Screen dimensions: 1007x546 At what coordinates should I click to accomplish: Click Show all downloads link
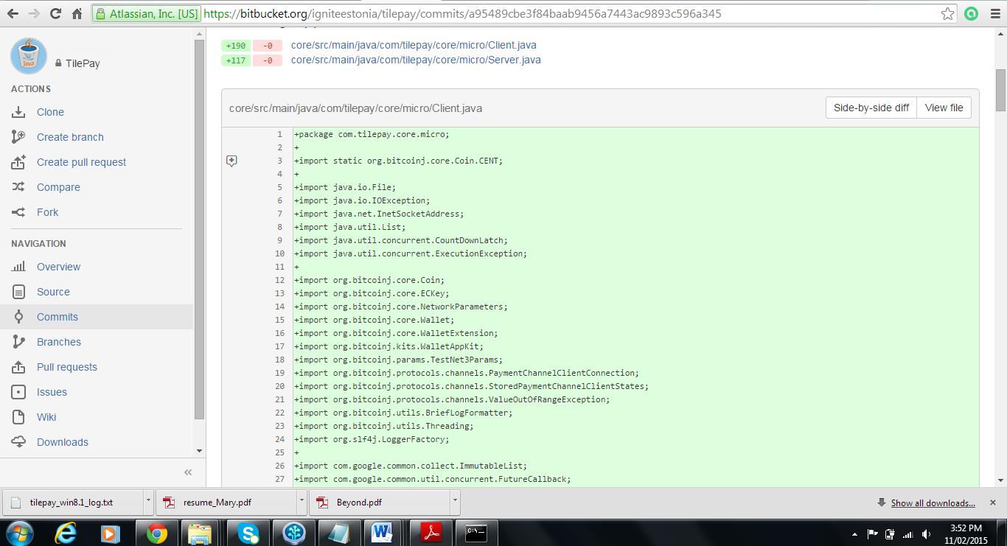[x=933, y=503]
